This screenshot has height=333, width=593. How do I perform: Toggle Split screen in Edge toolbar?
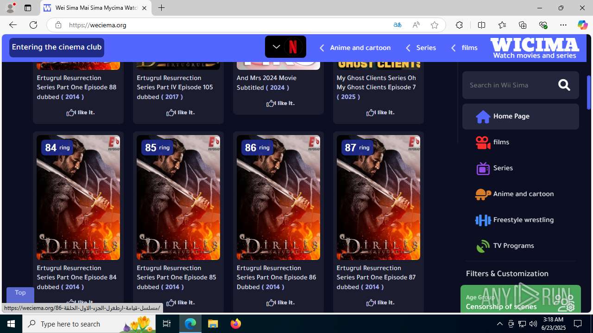click(x=481, y=25)
